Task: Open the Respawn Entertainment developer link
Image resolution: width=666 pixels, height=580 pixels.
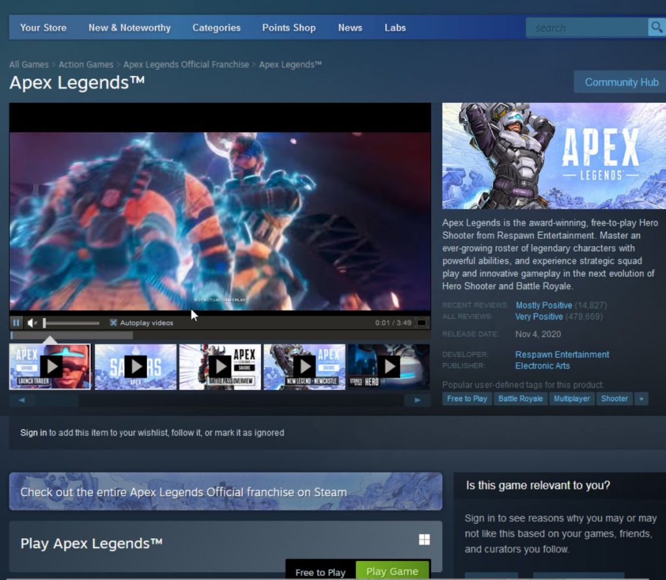Action: point(562,354)
